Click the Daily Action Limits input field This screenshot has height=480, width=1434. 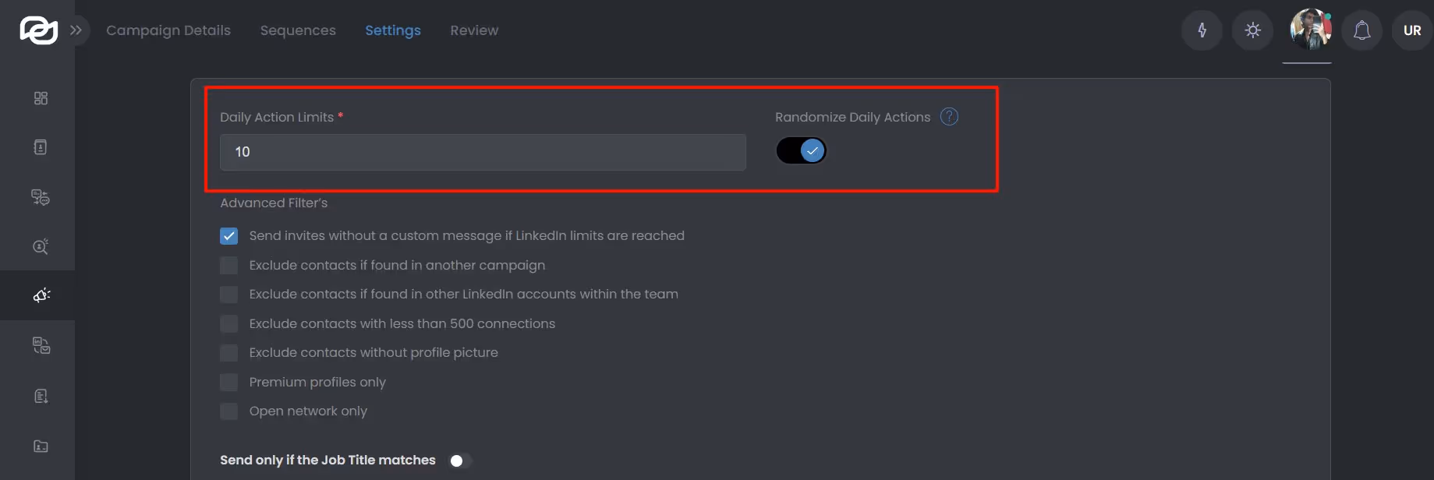(x=482, y=152)
